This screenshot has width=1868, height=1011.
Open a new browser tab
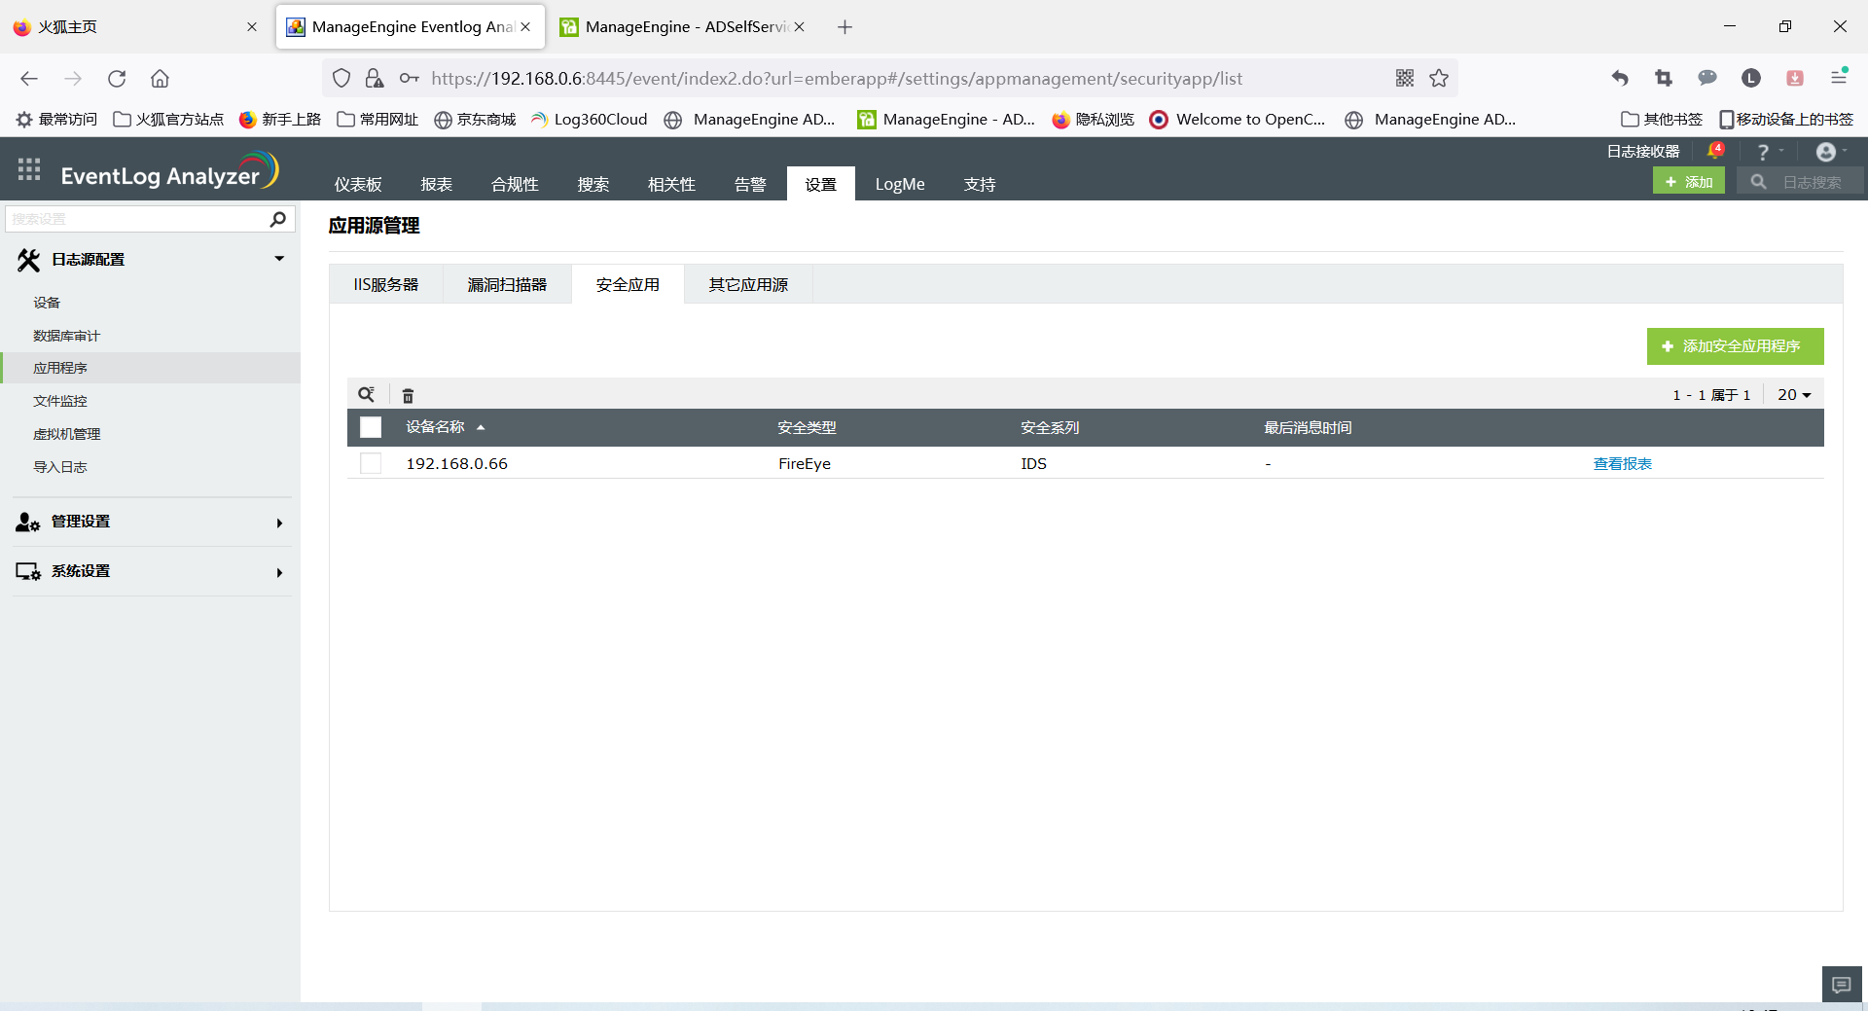[844, 27]
